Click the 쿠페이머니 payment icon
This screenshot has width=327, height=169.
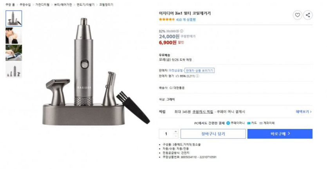(x=228, y=123)
